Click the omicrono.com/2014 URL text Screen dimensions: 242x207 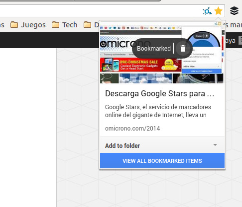pyautogui.click(x=132, y=129)
